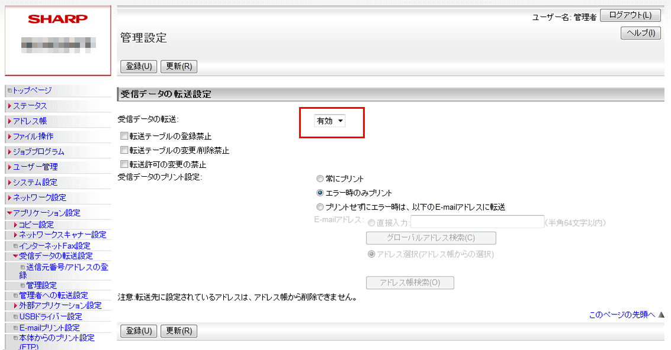Select プリントせずにエラー時 E-mail転送 option
671x350 pixels.
(x=320, y=207)
